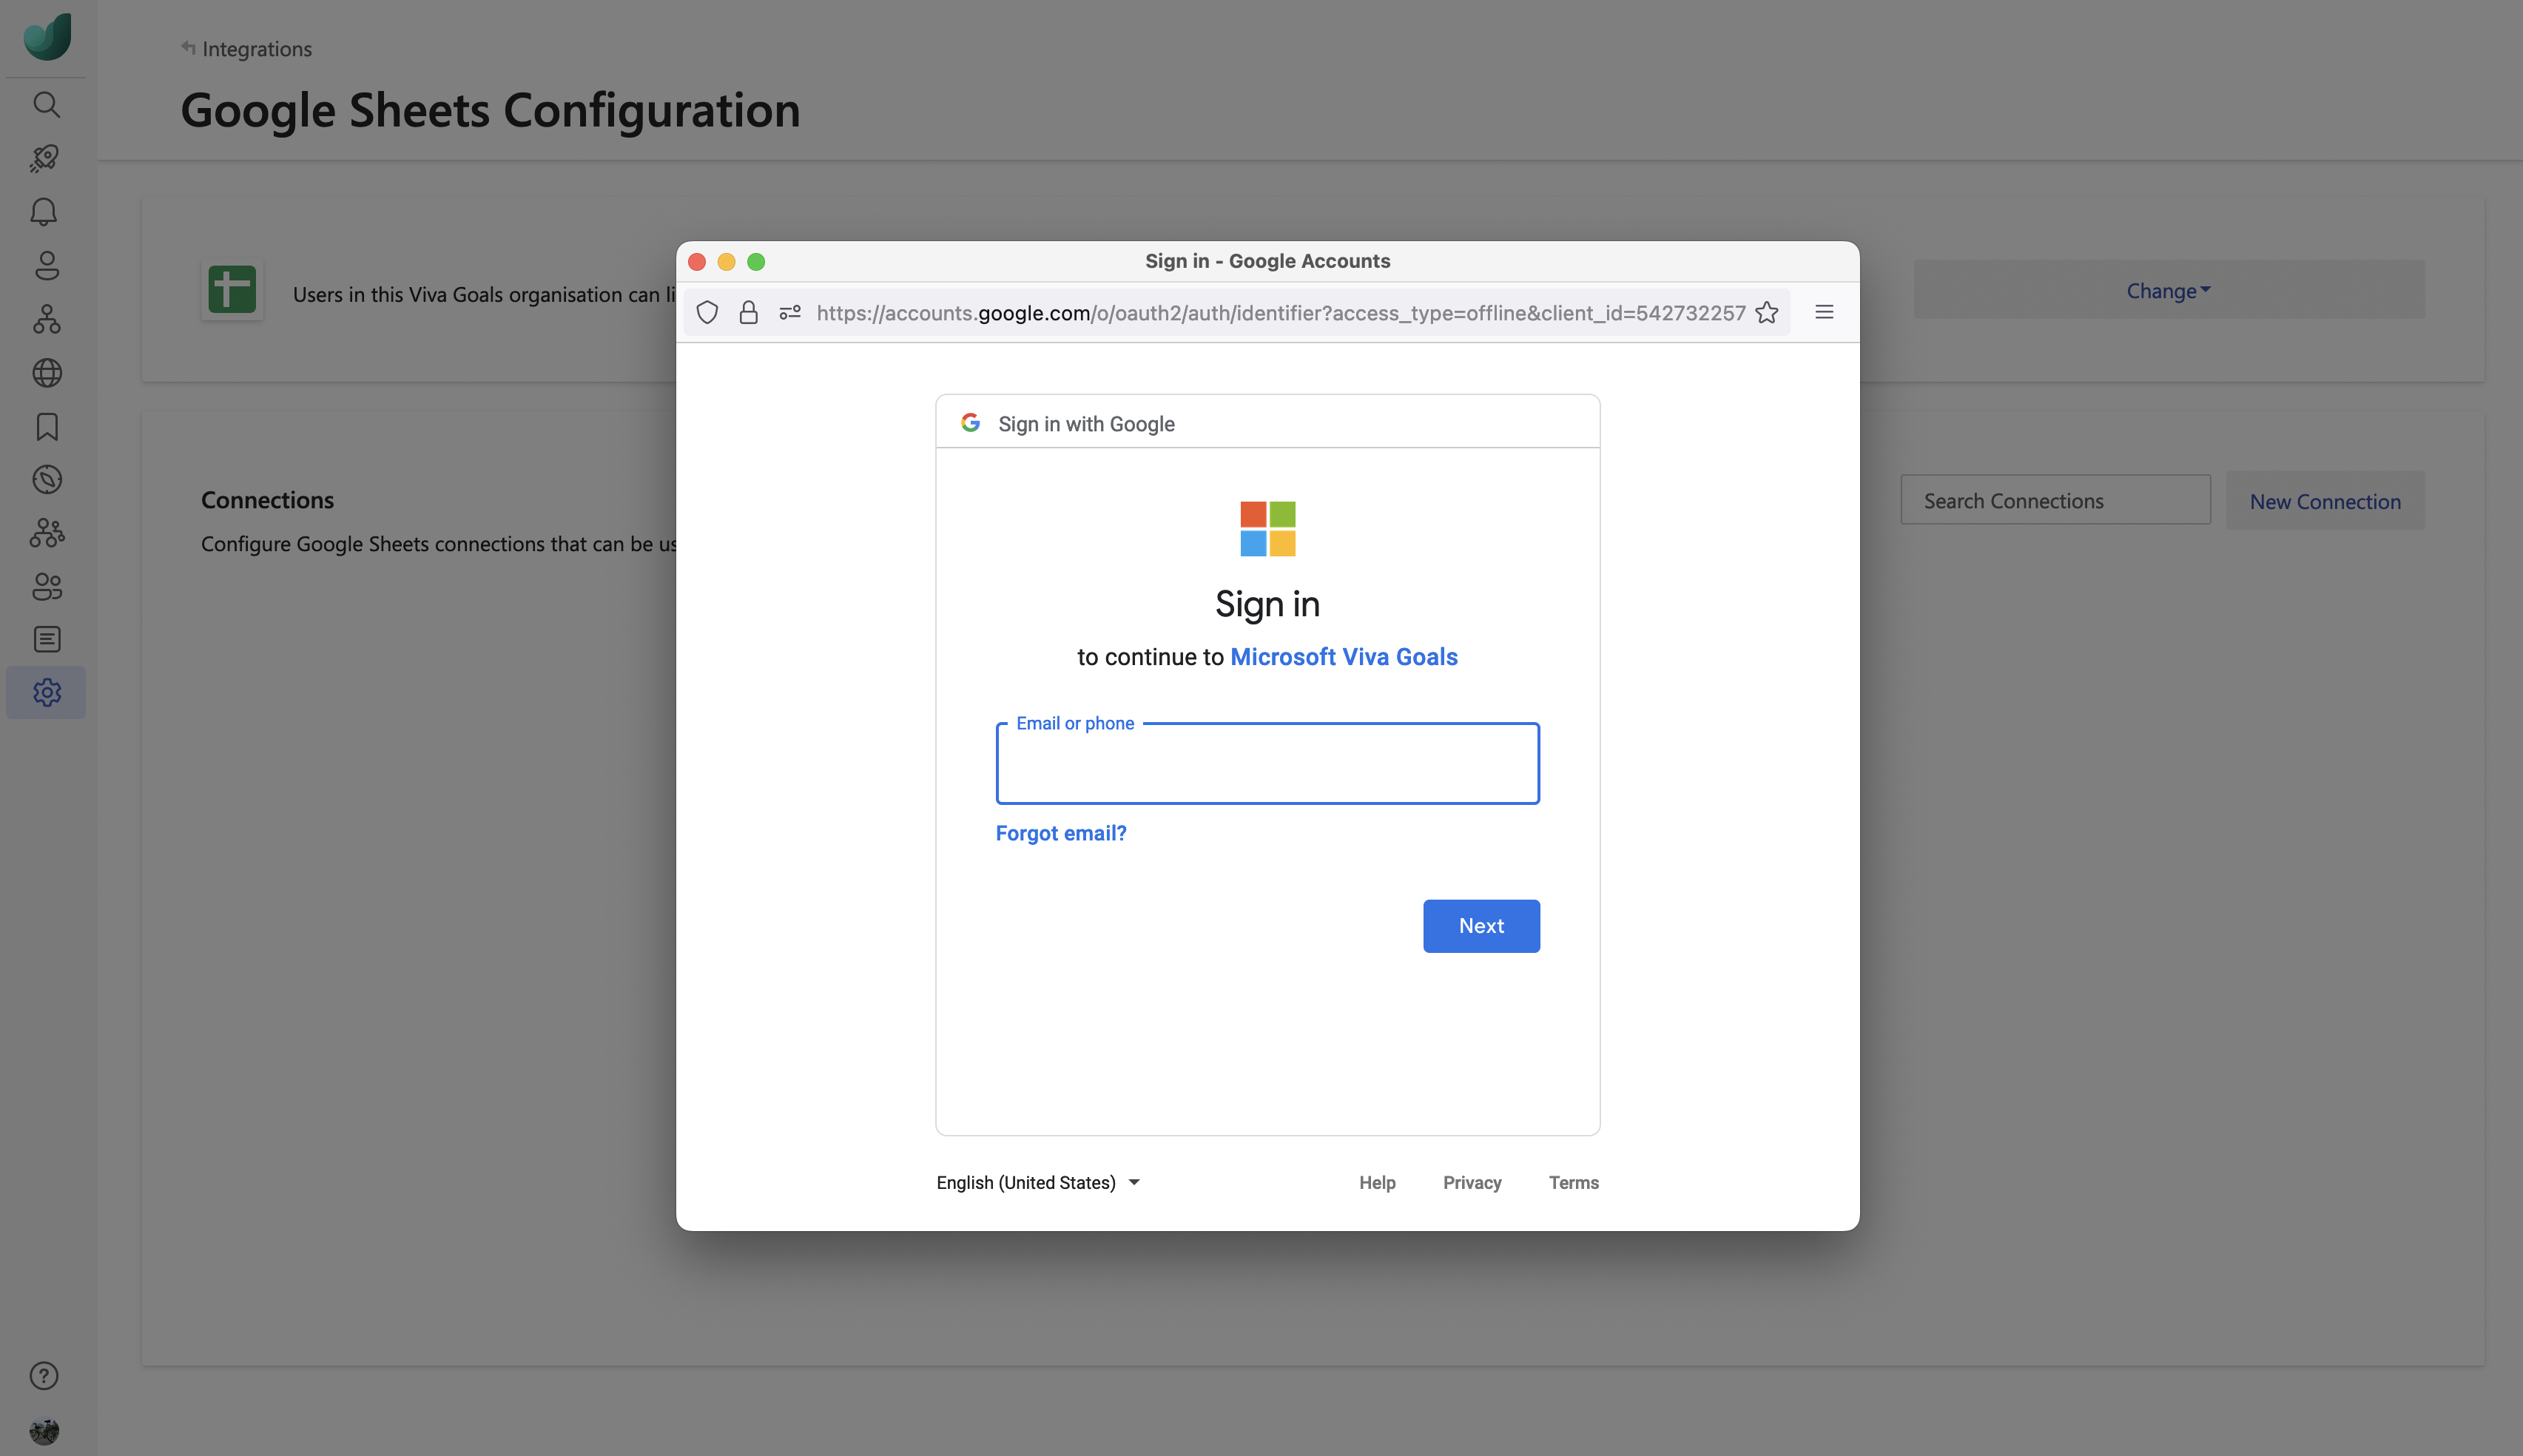Click the Next button
Image resolution: width=2523 pixels, height=1456 pixels.
pos(1481,925)
